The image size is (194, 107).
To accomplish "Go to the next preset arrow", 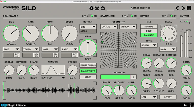I will click(183, 8).
